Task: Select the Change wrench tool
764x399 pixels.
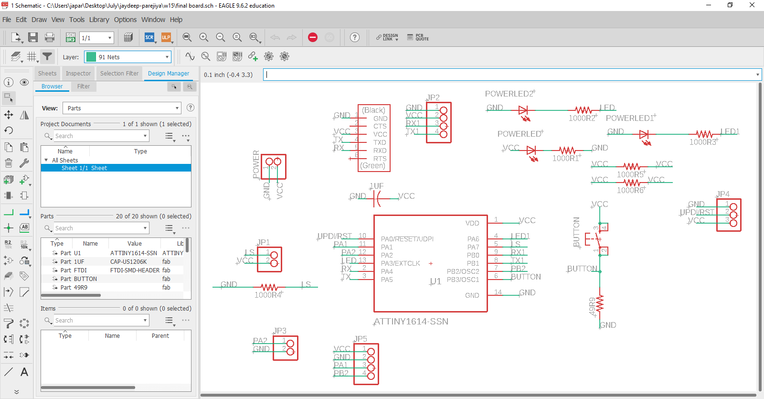Action: coord(24,163)
